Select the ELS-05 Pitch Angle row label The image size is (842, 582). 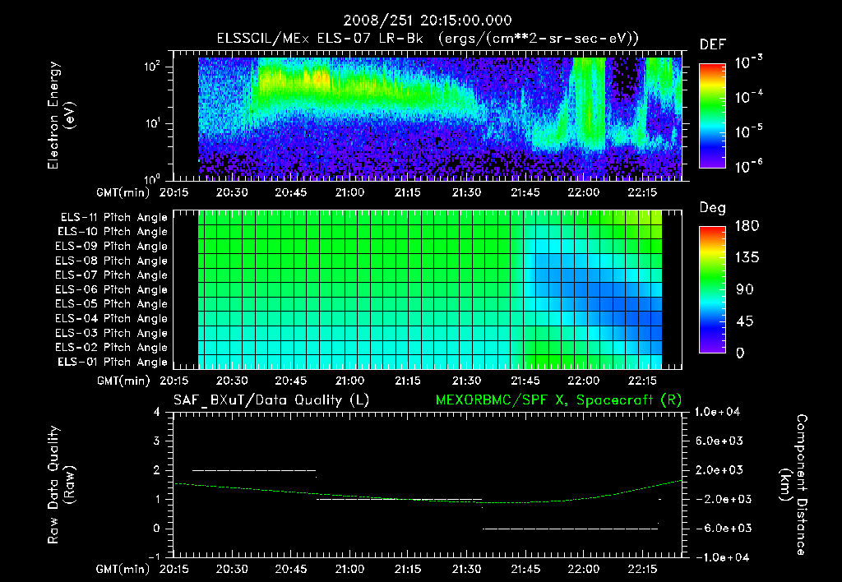(111, 304)
